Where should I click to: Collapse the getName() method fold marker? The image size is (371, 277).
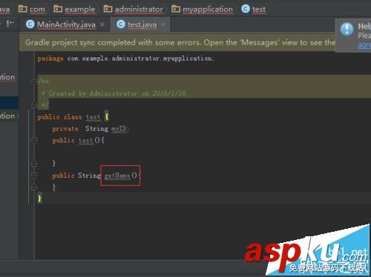point(34,175)
